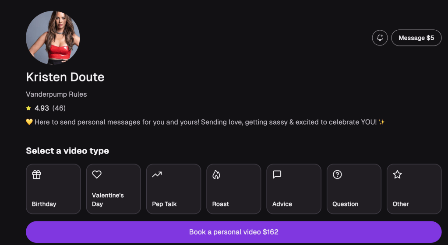Pick the Pep Talk video type
Image resolution: width=448 pixels, height=245 pixels.
173,189
